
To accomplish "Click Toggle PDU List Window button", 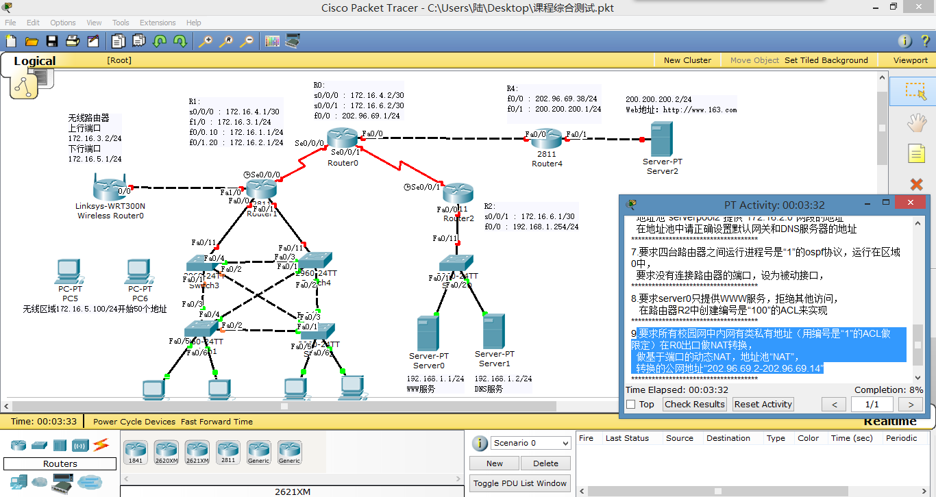I will 521,483.
